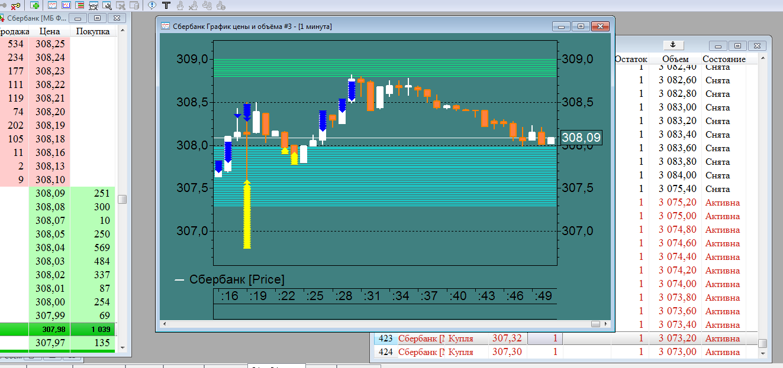Image resolution: width=783 pixels, height=368 pixels.
Task: Click the hand with cross cancel icon
Action: pos(194,5)
